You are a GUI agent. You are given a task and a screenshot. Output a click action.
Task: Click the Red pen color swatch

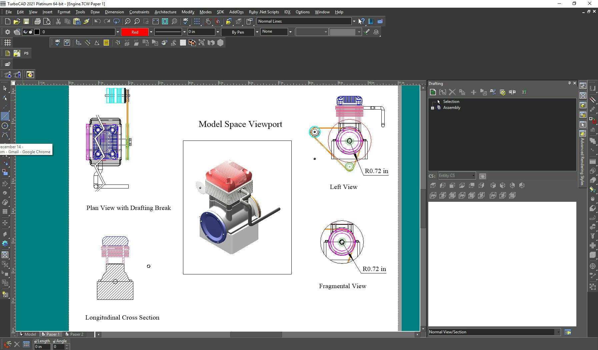pos(135,32)
